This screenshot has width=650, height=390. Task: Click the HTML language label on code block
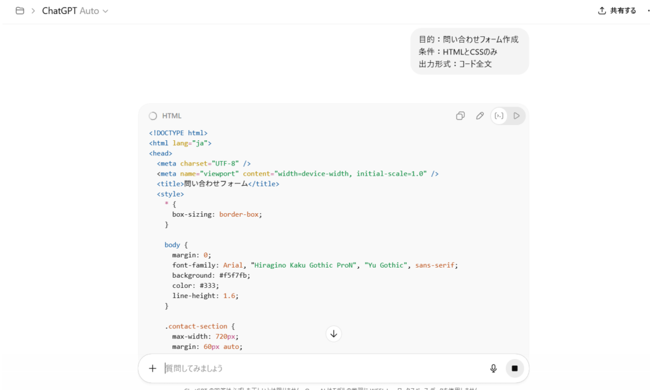point(171,116)
